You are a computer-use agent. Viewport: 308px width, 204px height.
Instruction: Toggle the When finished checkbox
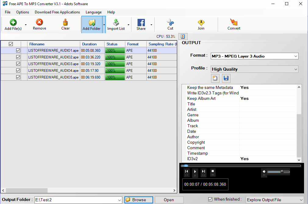point(210,199)
